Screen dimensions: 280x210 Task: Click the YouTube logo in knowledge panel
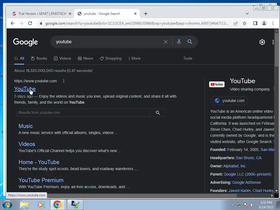pyautogui.click(x=217, y=84)
